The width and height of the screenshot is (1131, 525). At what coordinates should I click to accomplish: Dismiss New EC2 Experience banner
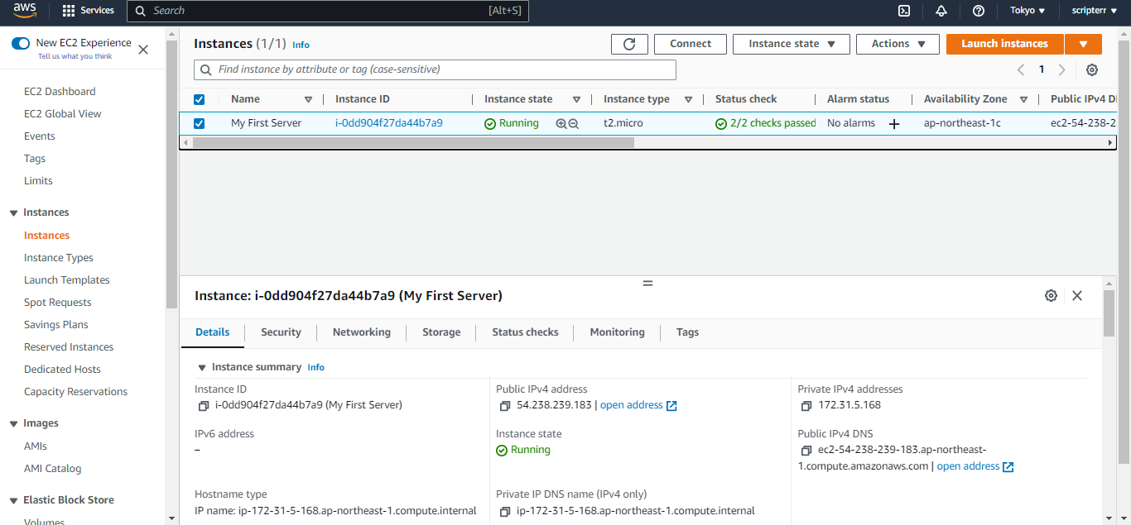(x=143, y=50)
